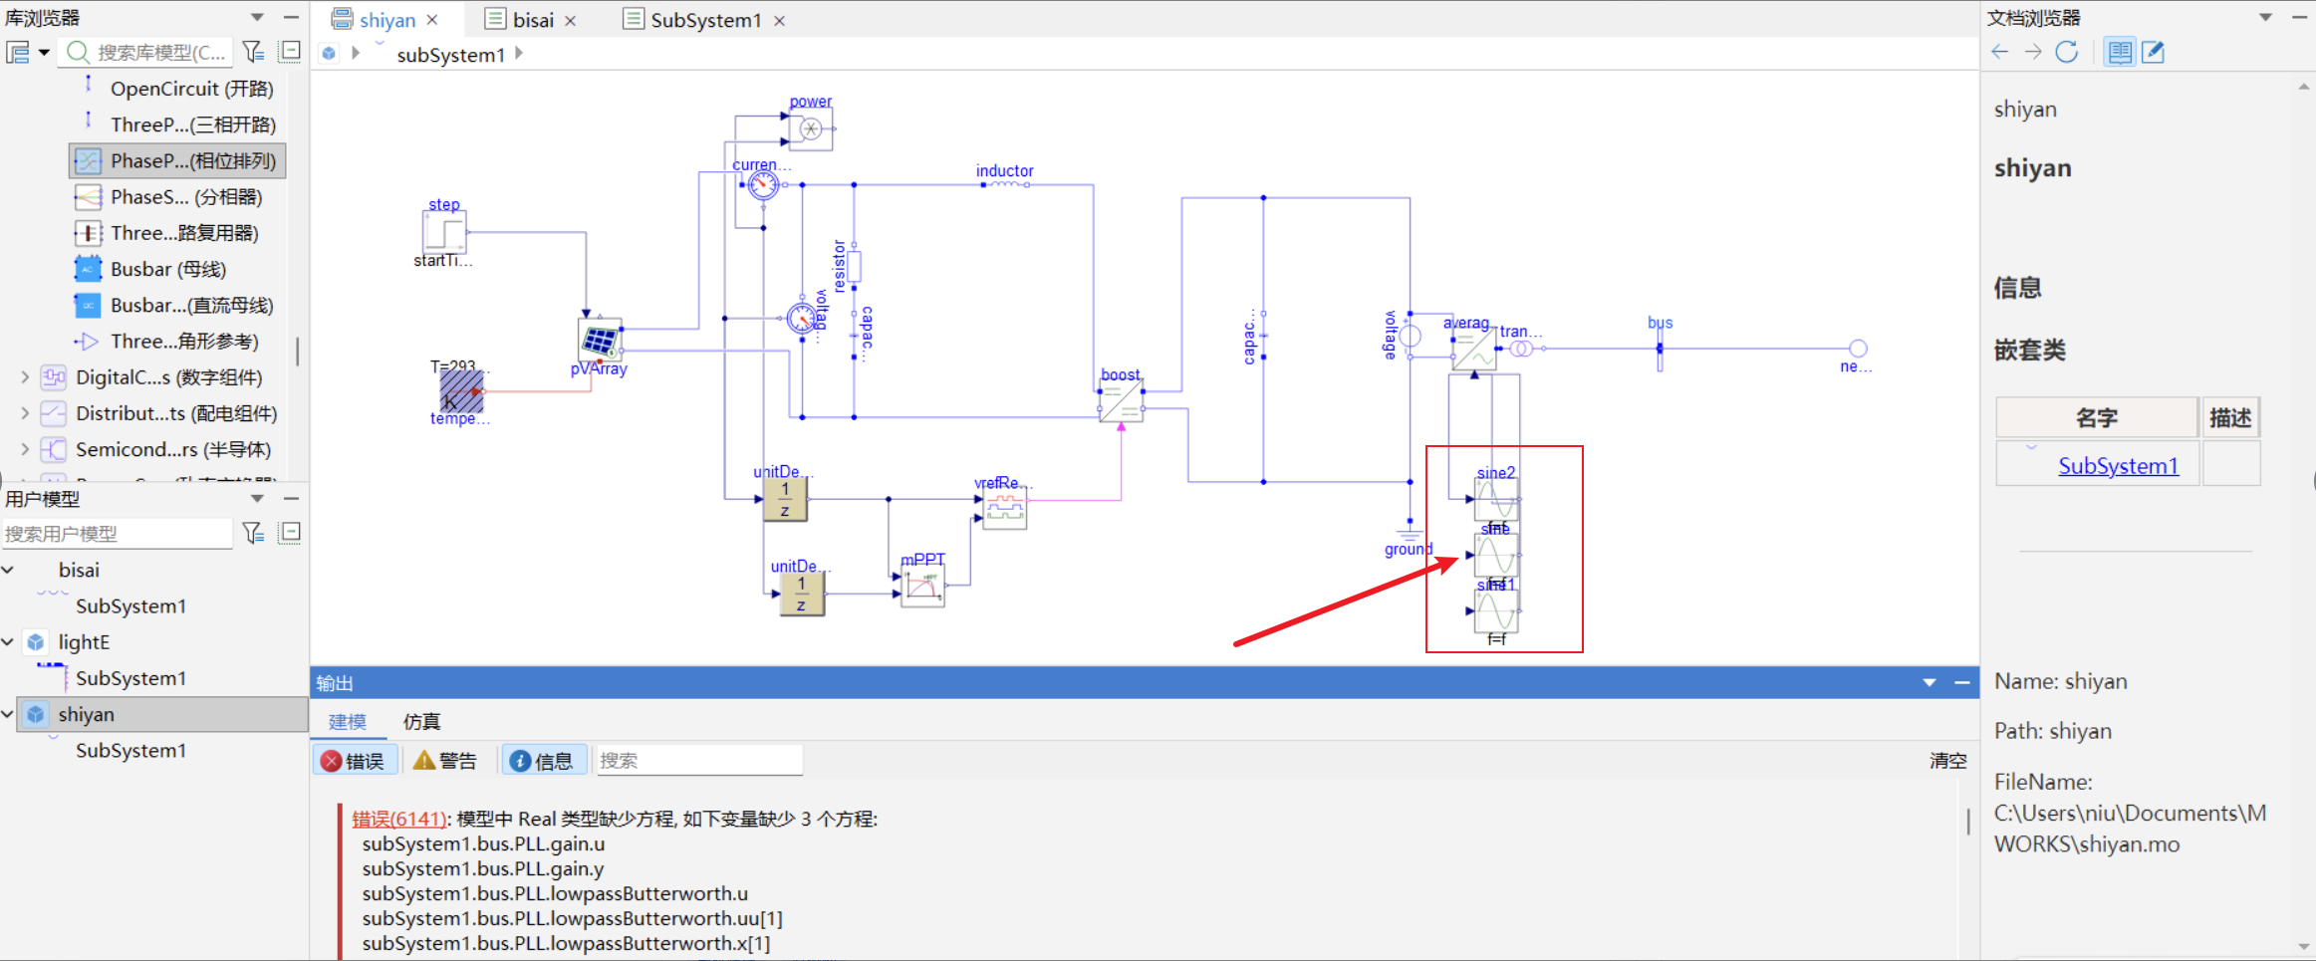The height and width of the screenshot is (961, 2316).
Task: Select the step source block
Action: click(x=444, y=233)
